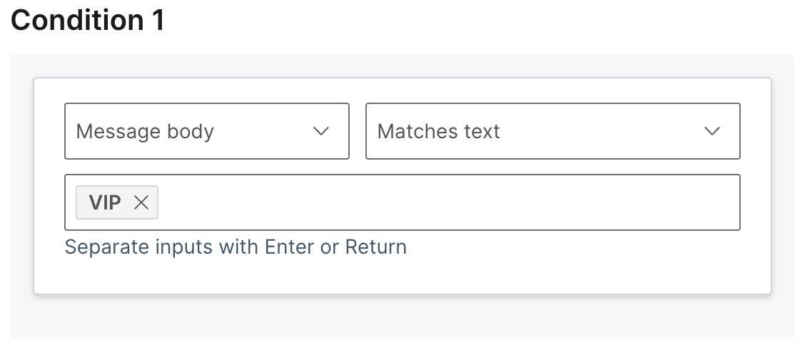Open the Message body field dropdown
Screen dimensions: 805x352
[x=207, y=131]
